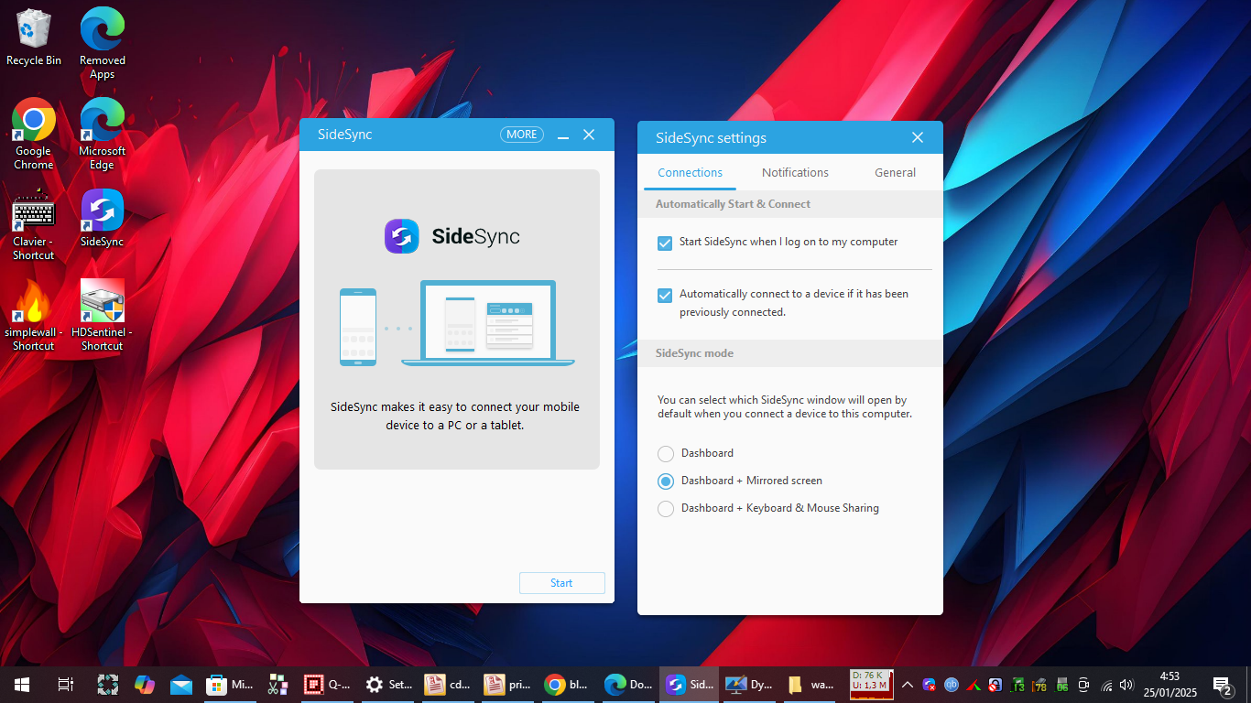
Task: Click the MORE button in SideSync
Action: click(522, 135)
